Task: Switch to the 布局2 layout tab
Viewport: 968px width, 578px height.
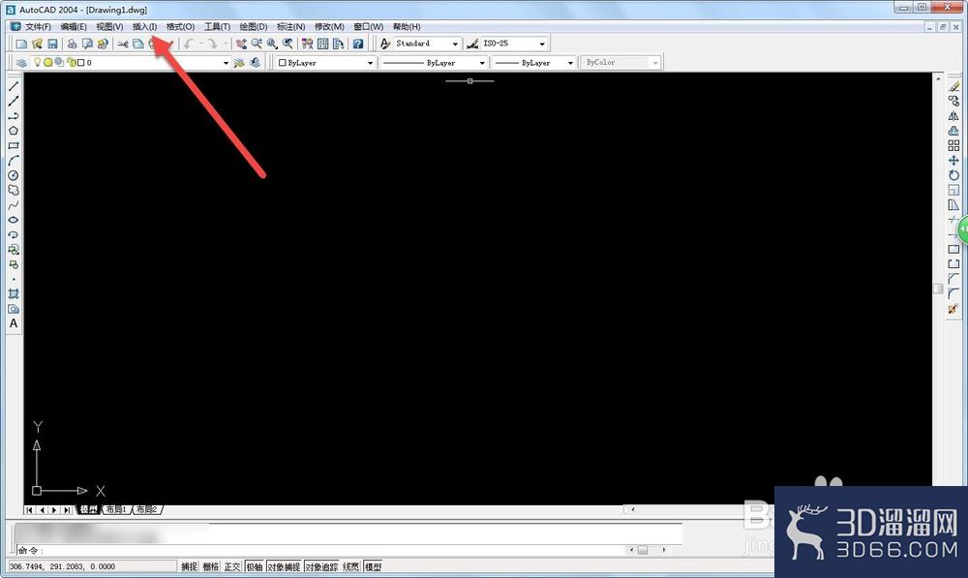Action: [x=147, y=509]
